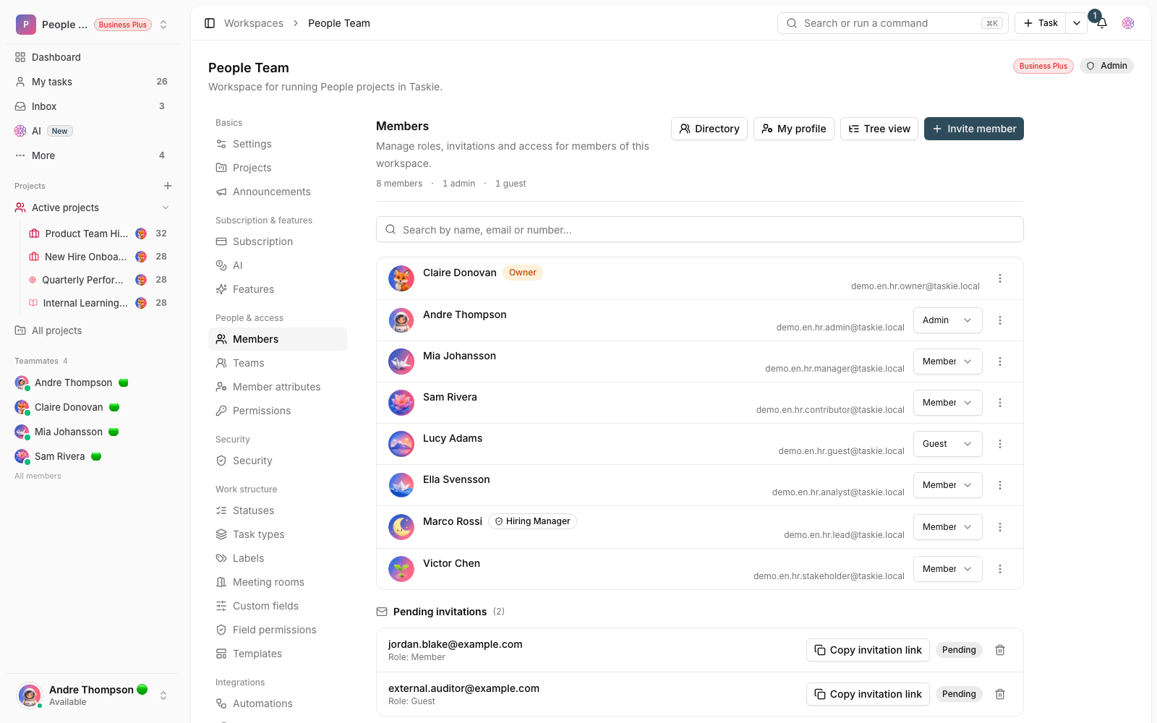The height and width of the screenshot is (723, 1157).
Task: Open more options for Sam Rivera row
Action: click(1000, 403)
